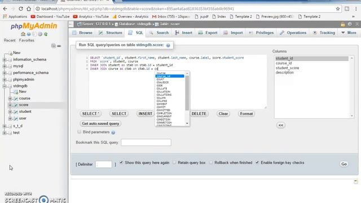Enable Rollback when finished checkbox
The height and width of the screenshot is (203, 361).
pos(211,162)
